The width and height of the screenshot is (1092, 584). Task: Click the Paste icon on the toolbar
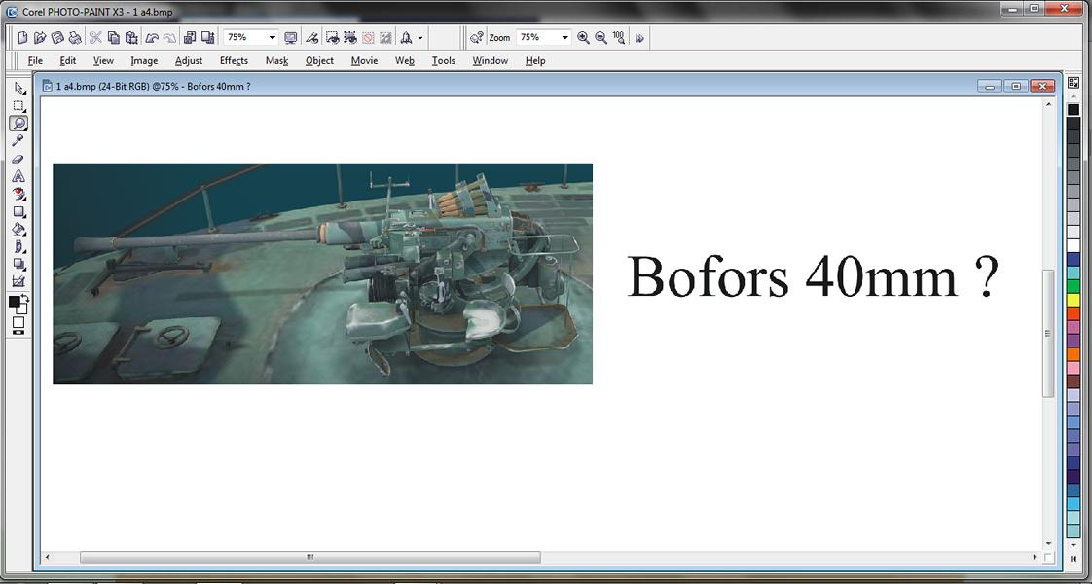[x=130, y=37]
